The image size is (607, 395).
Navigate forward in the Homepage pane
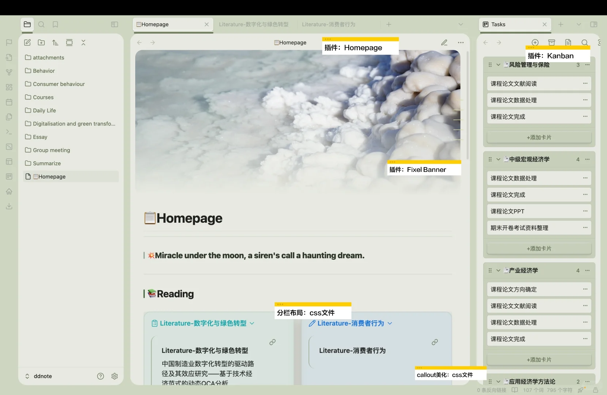tap(152, 42)
